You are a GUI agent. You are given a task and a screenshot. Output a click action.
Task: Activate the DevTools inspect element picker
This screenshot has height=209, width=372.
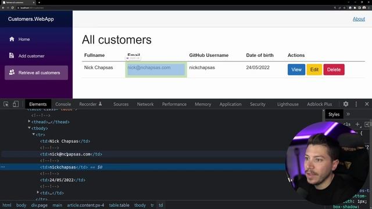[x=6, y=104]
